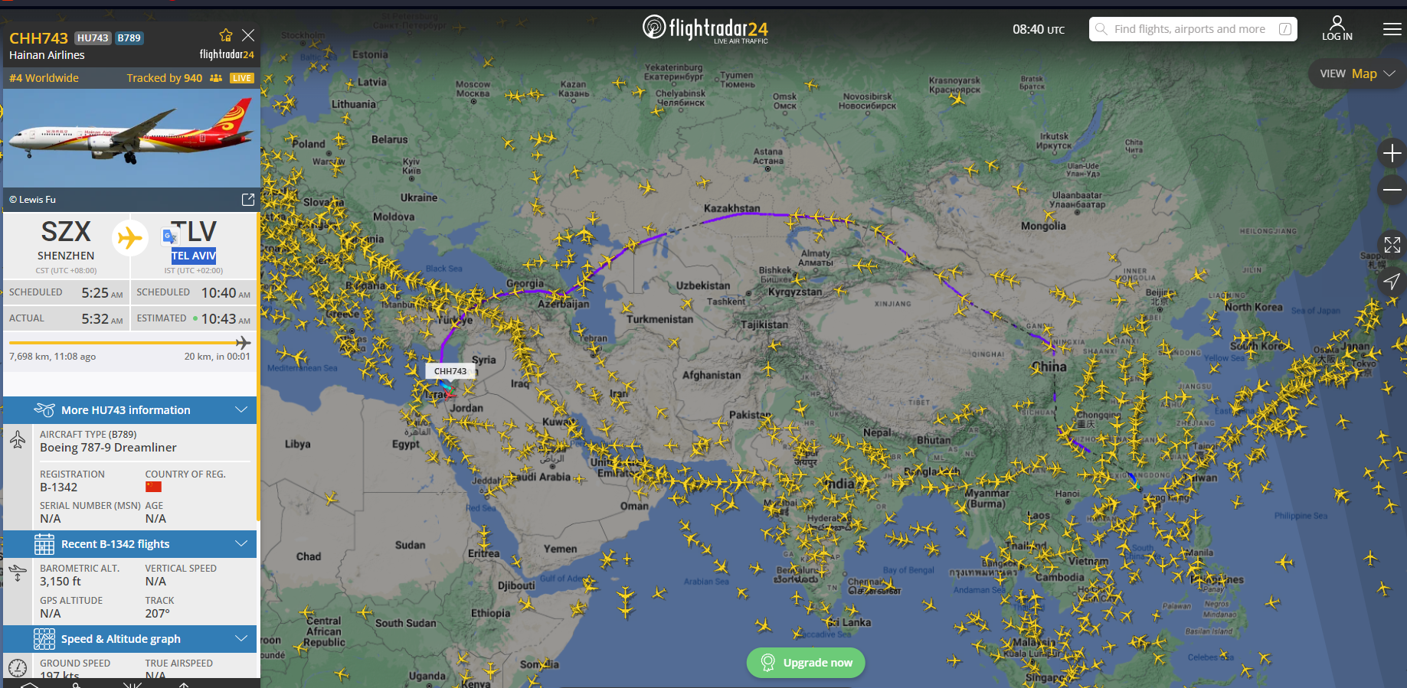This screenshot has height=688, width=1407.
Task: Select the CHH743 aircraft label on map
Action: tap(450, 371)
